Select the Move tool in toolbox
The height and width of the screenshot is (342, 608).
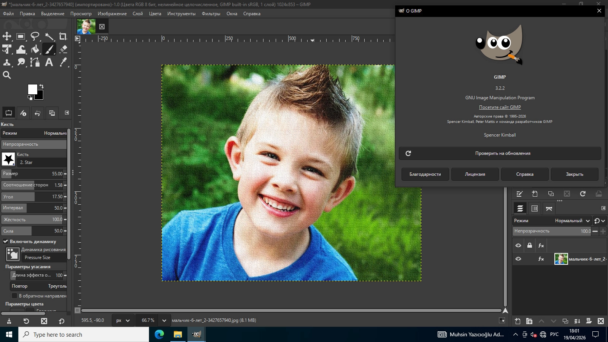[x=7, y=37]
